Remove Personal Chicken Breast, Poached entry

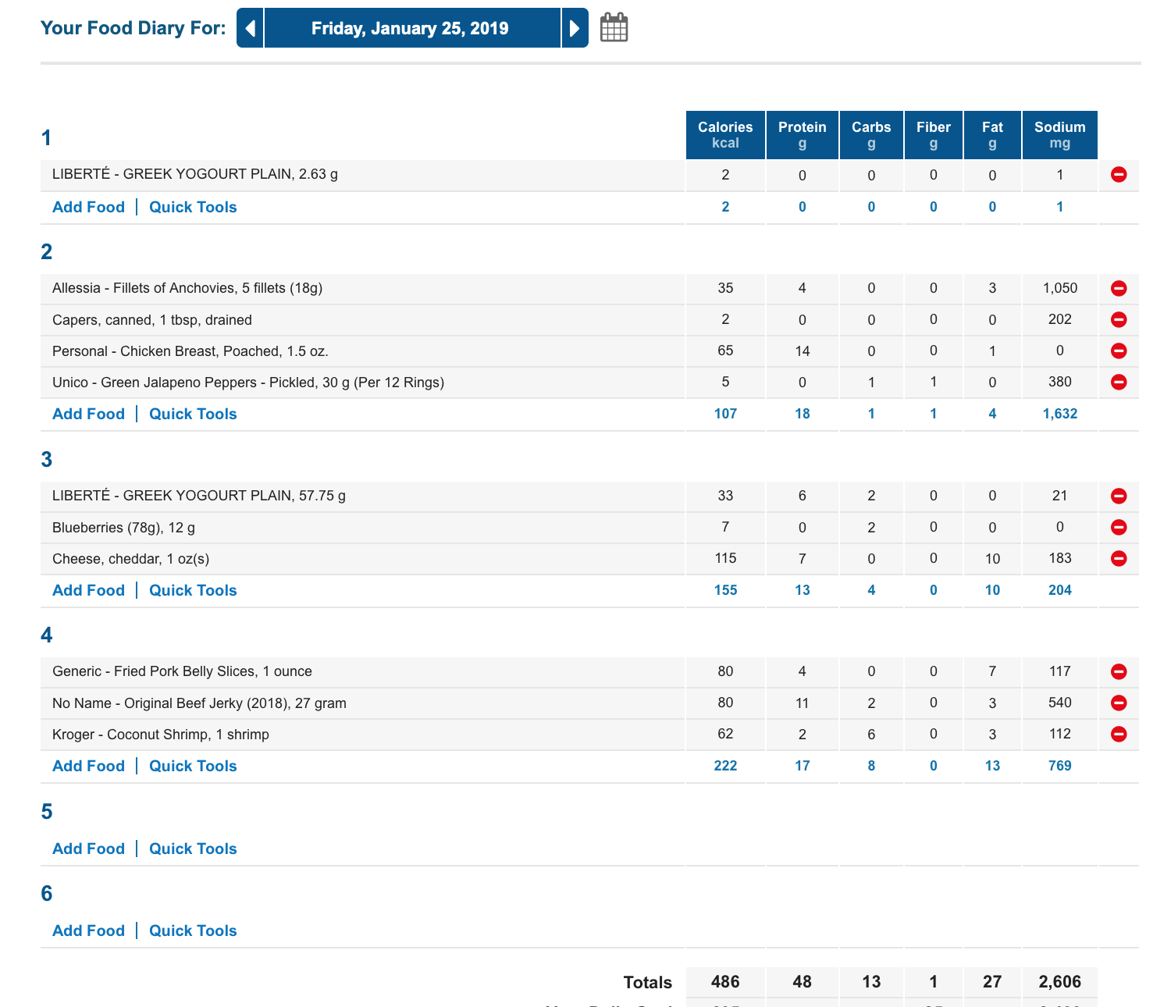tap(1119, 350)
